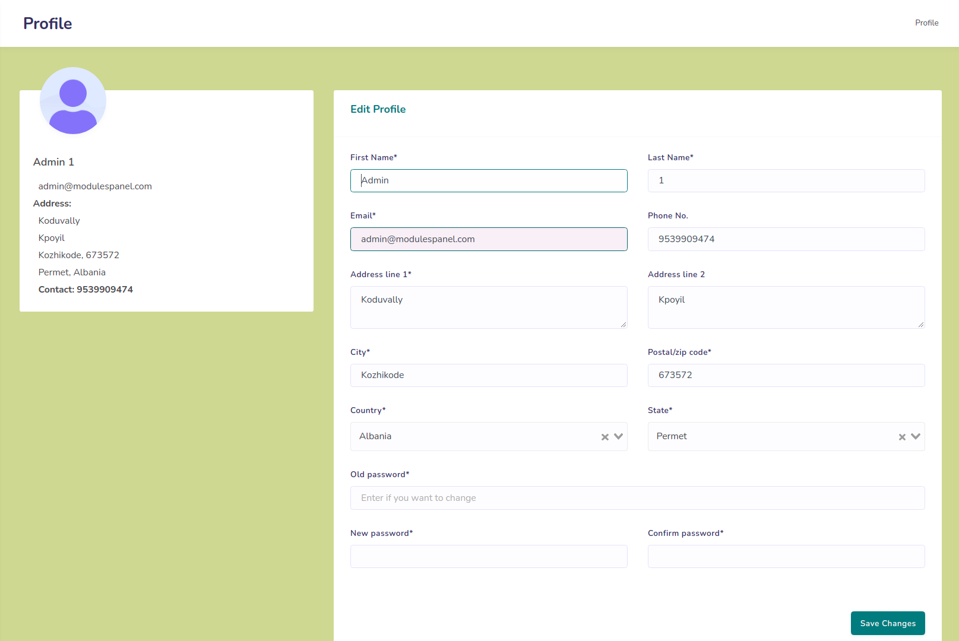The width and height of the screenshot is (959, 641).
Task: Click the Old password field
Action: [637, 498]
